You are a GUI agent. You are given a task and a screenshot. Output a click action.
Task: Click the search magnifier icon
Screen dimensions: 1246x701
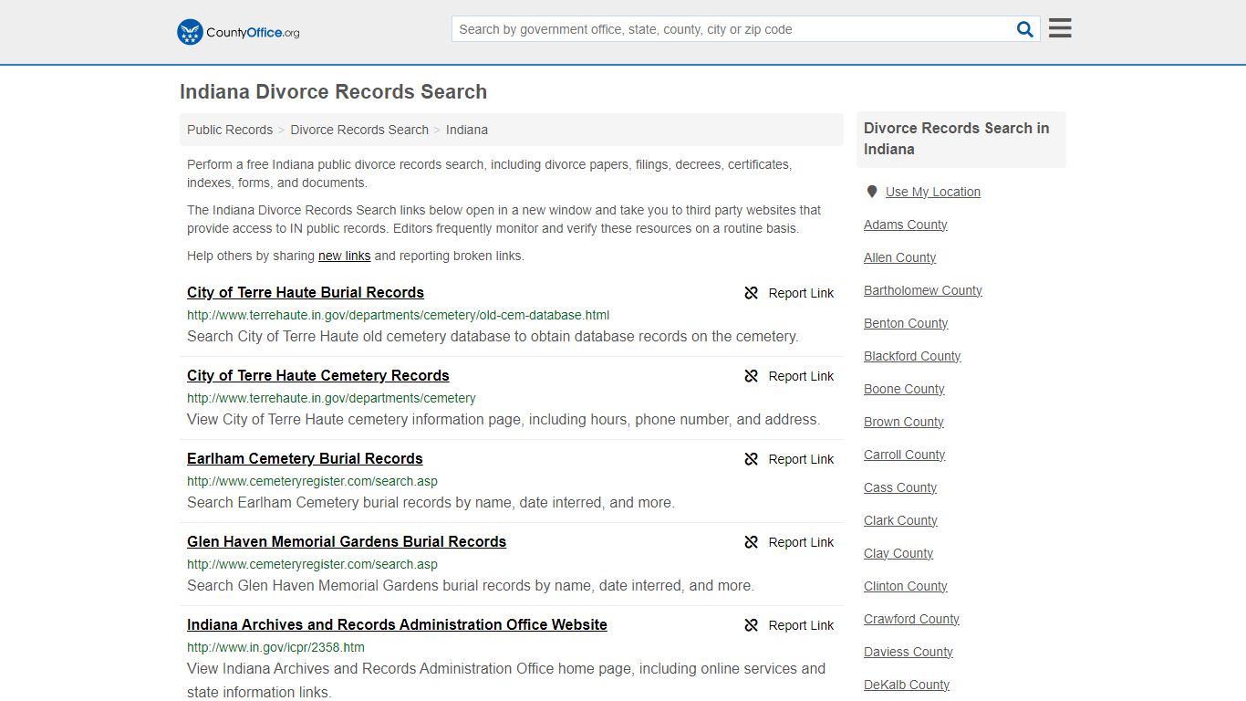click(1025, 29)
